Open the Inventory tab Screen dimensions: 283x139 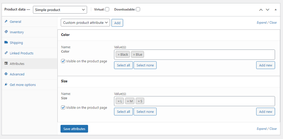point(29,32)
